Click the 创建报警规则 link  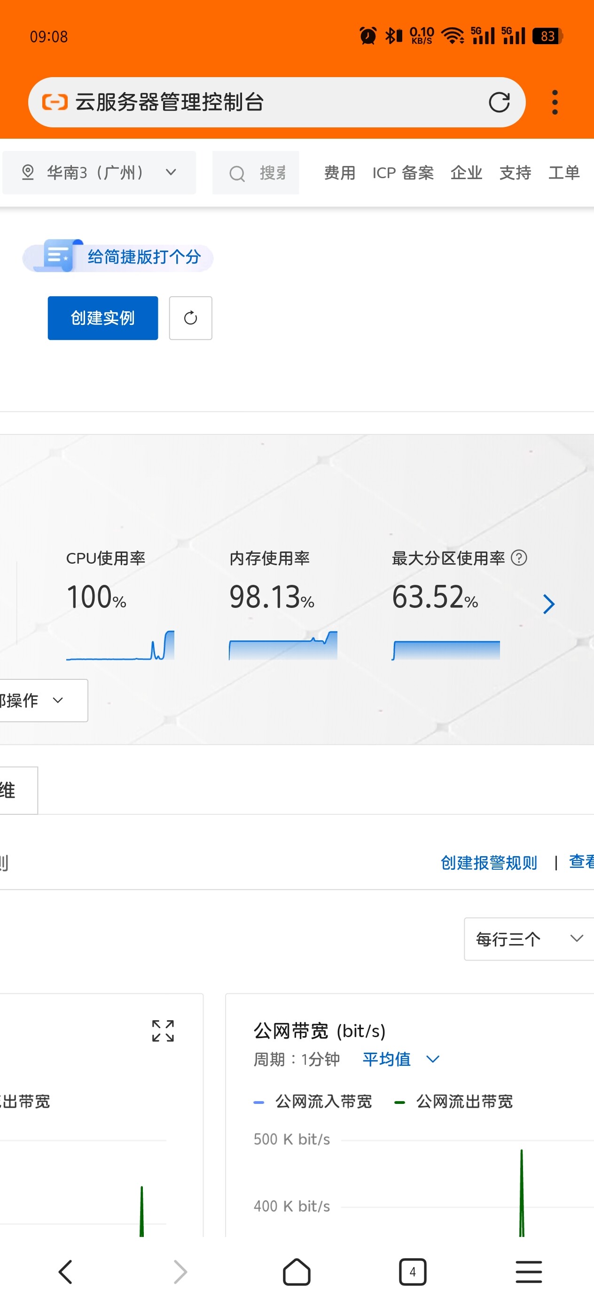click(488, 863)
